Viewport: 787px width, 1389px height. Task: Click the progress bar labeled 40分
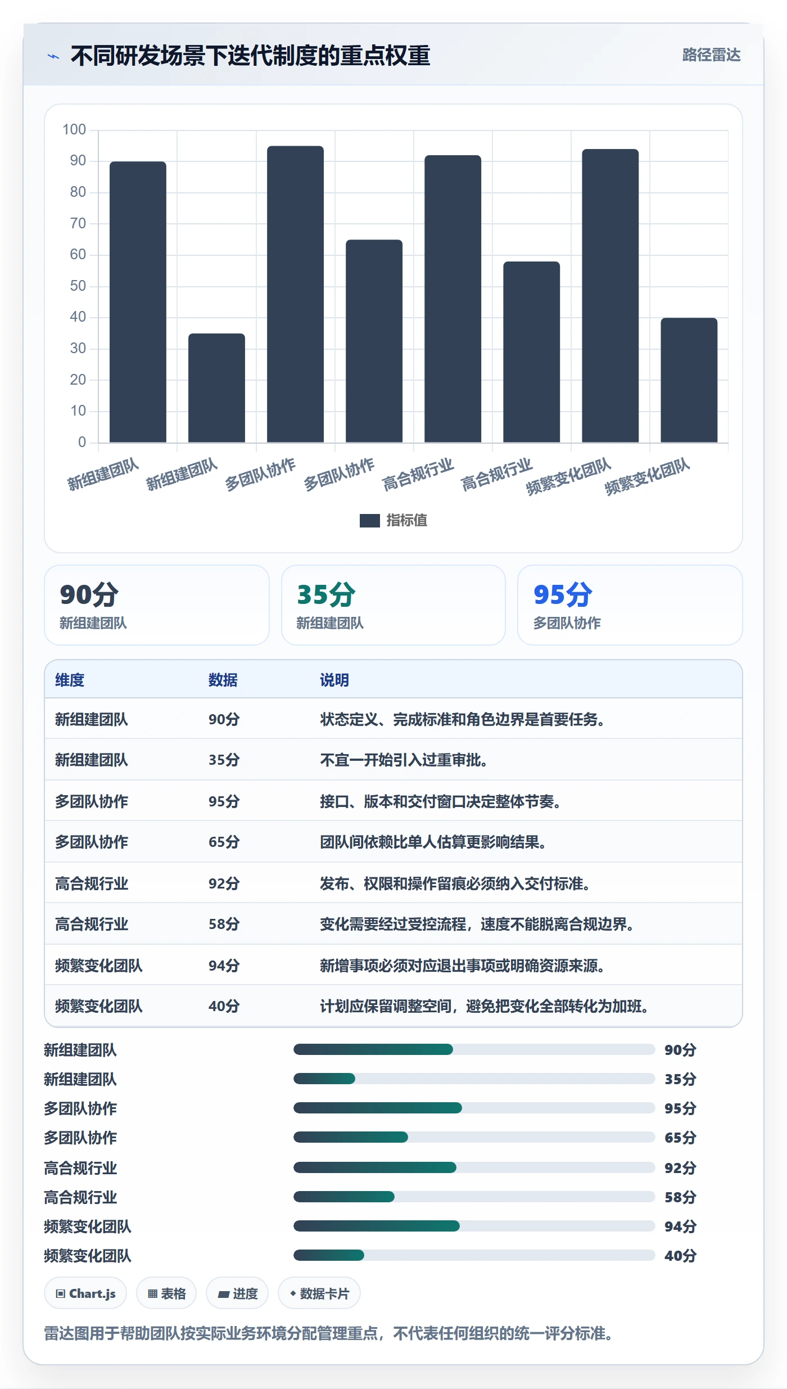click(474, 1255)
